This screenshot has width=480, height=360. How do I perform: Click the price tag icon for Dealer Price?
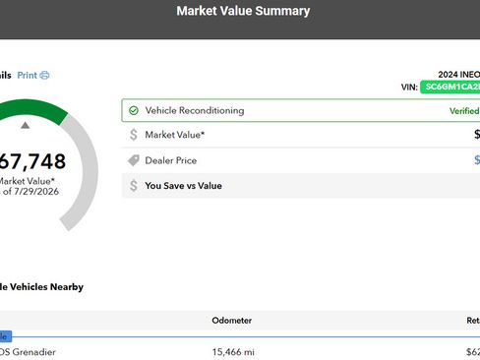tap(134, 160)
